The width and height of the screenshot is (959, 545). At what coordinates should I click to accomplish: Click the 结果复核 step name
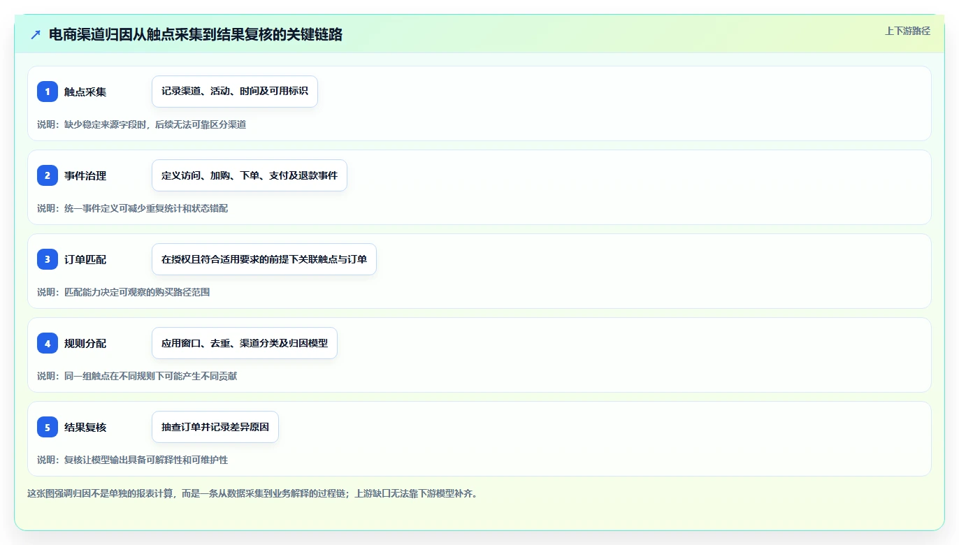tap(85, 427)
